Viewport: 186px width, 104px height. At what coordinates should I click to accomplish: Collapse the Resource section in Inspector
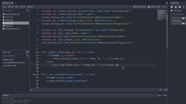pyautogui.click(x=172, y=21)
